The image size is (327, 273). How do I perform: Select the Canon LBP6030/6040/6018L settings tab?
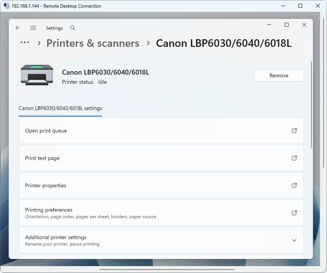[60, 108]
